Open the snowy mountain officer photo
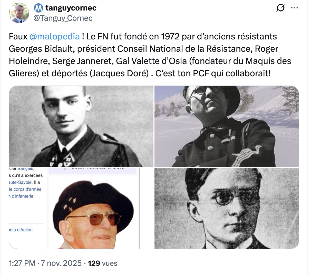311x275 pixels. (x=227, y=126)
